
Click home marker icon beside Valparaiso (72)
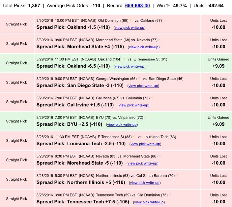point(146,117)
